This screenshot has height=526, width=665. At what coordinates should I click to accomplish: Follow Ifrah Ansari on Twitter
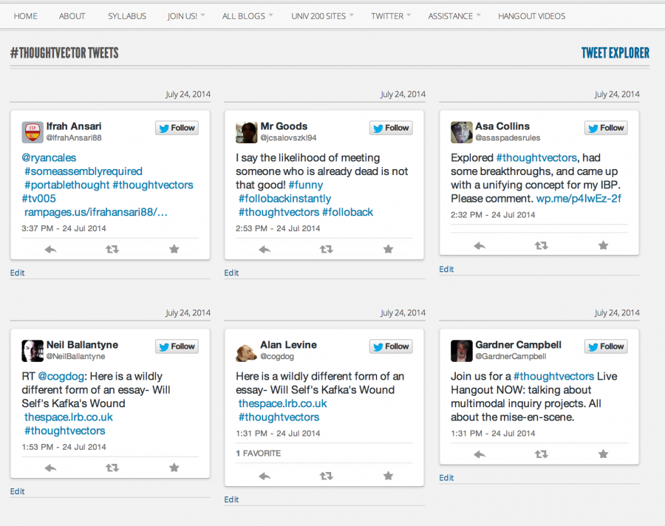pos(176,128)
